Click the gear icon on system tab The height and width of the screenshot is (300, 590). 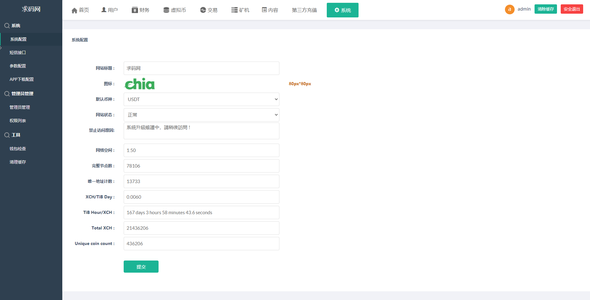click(x=337, y=10)
